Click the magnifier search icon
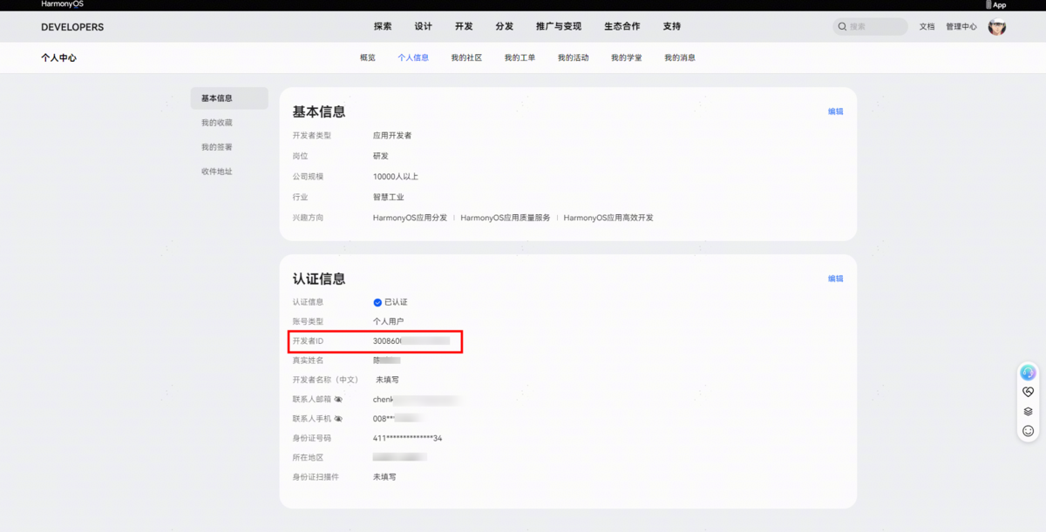 [842, 27]
